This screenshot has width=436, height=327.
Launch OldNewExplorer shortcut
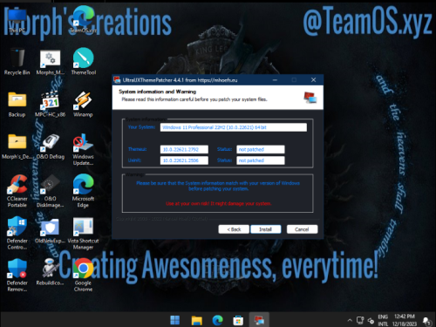tap(50, 230)
